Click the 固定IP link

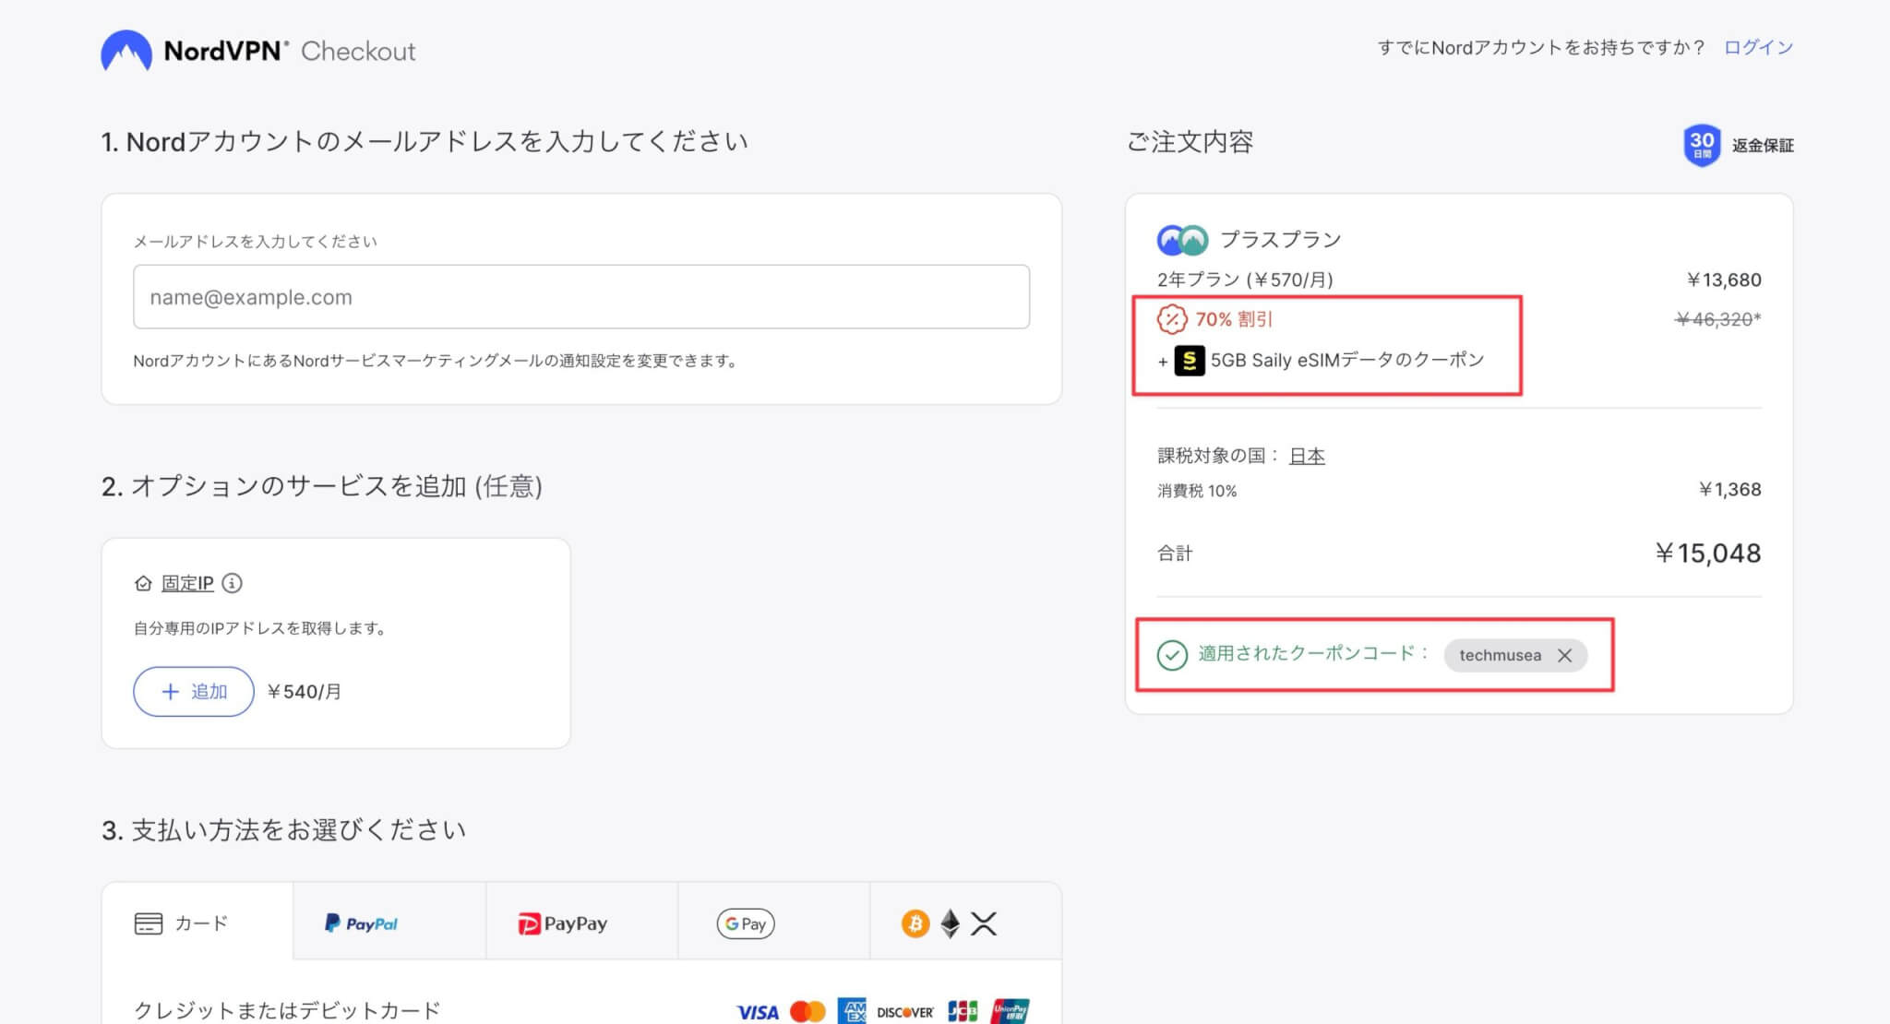click(187, 583)
